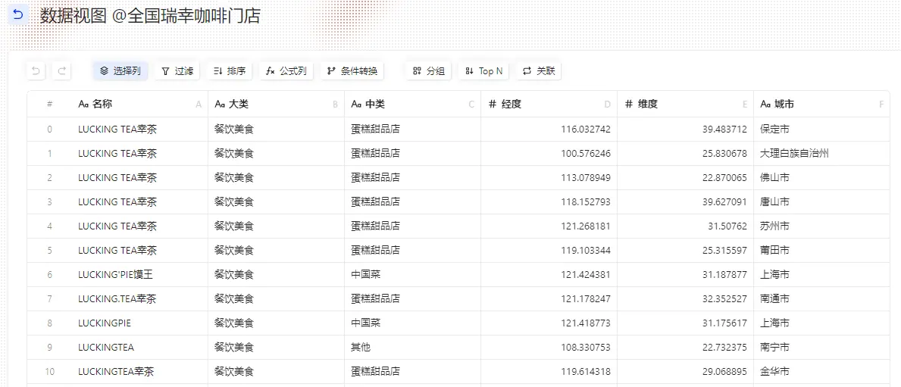Select the 名称 column header
The height and width of the screenshot is (387, 901).
tap(139, 104)
